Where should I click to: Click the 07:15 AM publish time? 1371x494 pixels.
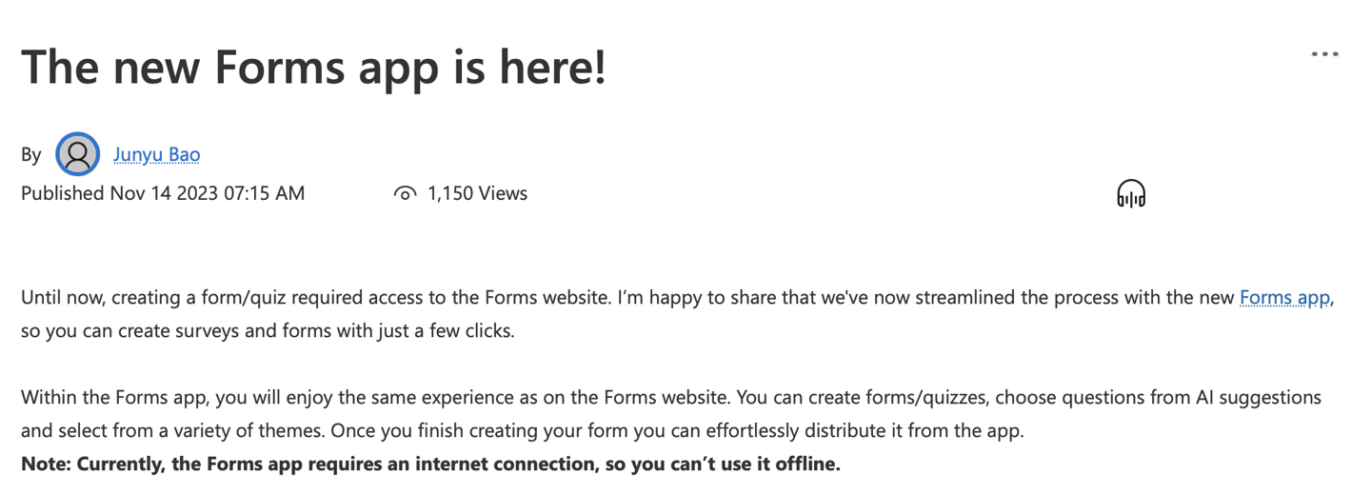click(x=265, y=193)
